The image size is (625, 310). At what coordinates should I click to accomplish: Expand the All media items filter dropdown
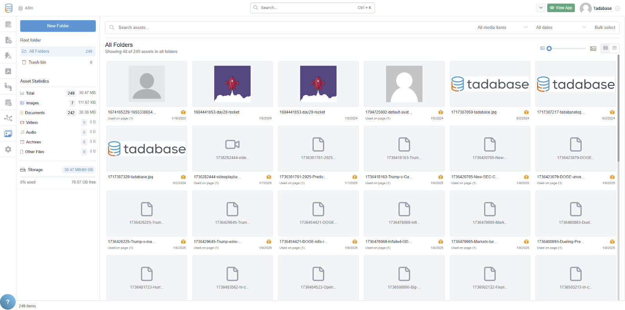tap(502, 28)
